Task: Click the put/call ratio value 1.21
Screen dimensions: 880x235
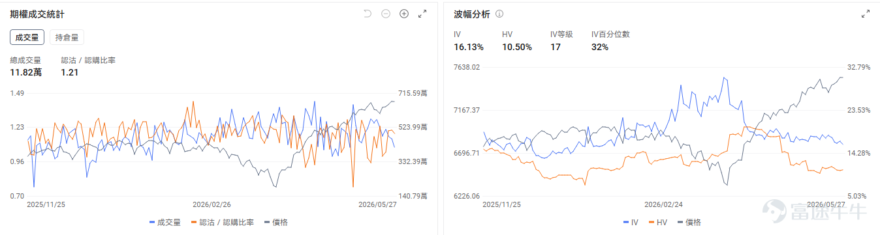Action: coord(70,72)
